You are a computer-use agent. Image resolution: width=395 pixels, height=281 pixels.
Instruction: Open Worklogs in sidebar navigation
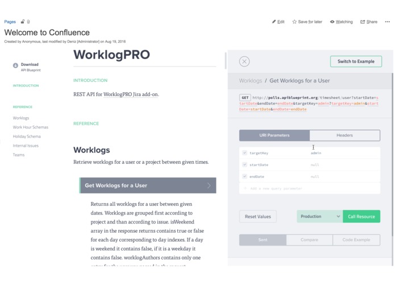(x=21, y=118)
